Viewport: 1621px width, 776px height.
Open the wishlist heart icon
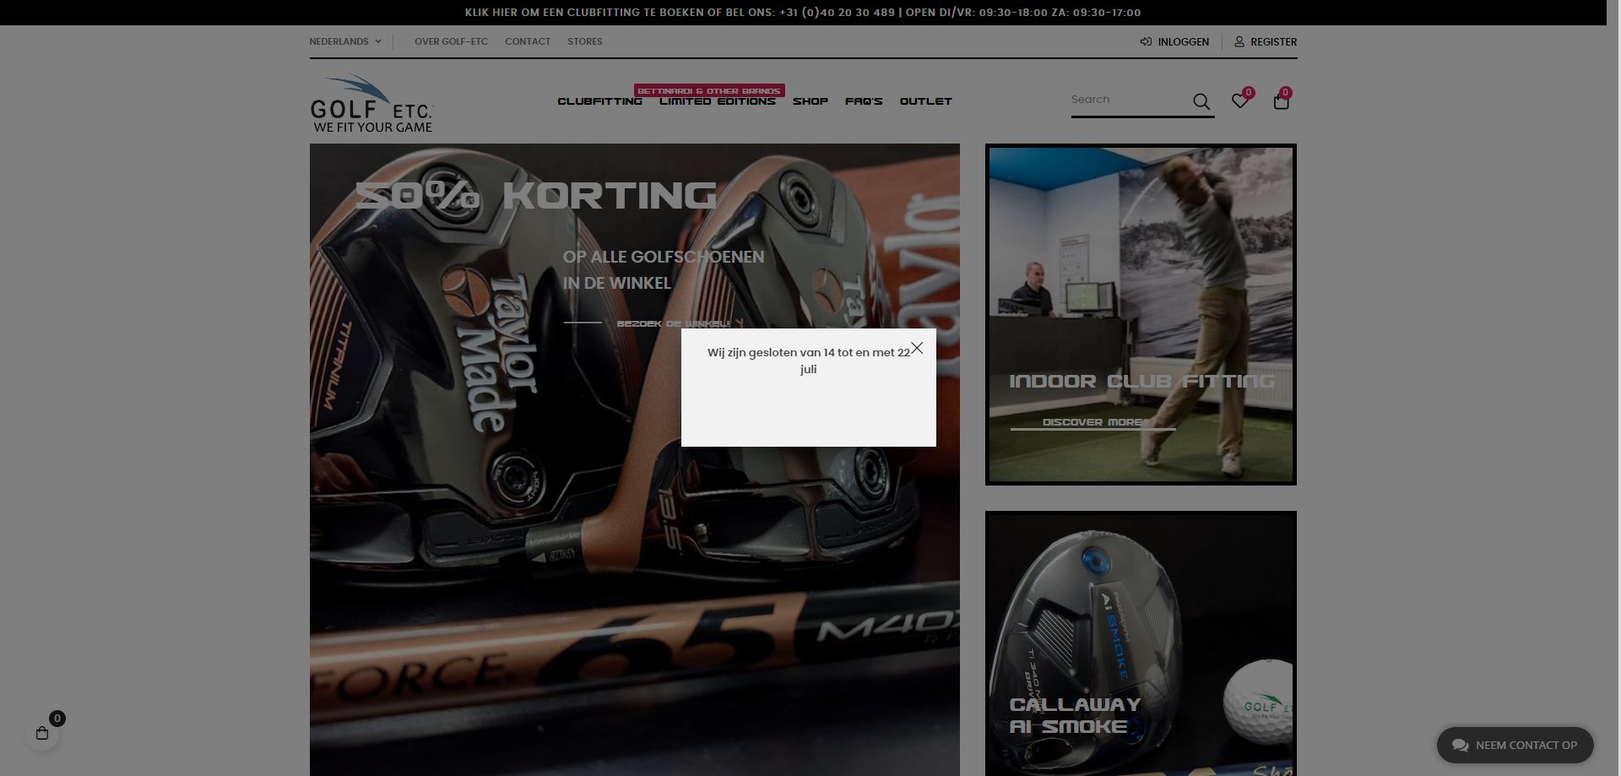[1239, 101]
